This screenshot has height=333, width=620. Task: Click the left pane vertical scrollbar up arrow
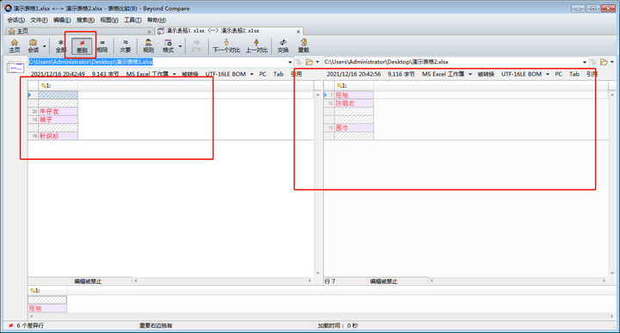(318, 96)
